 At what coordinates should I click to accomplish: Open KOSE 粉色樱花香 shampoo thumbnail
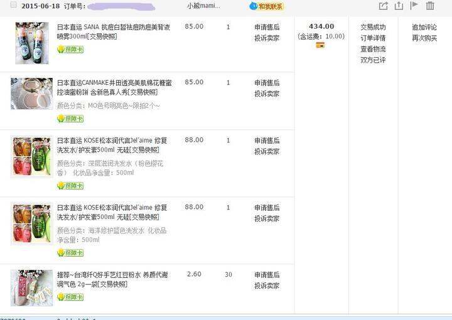(x=32, y=156)
